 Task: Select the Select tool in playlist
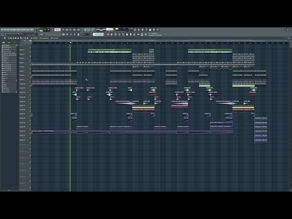coord(23,38)
